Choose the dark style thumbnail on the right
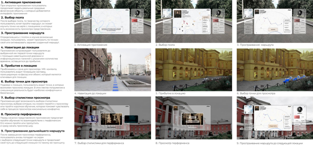Screen dimensions: 313x146 131,119
